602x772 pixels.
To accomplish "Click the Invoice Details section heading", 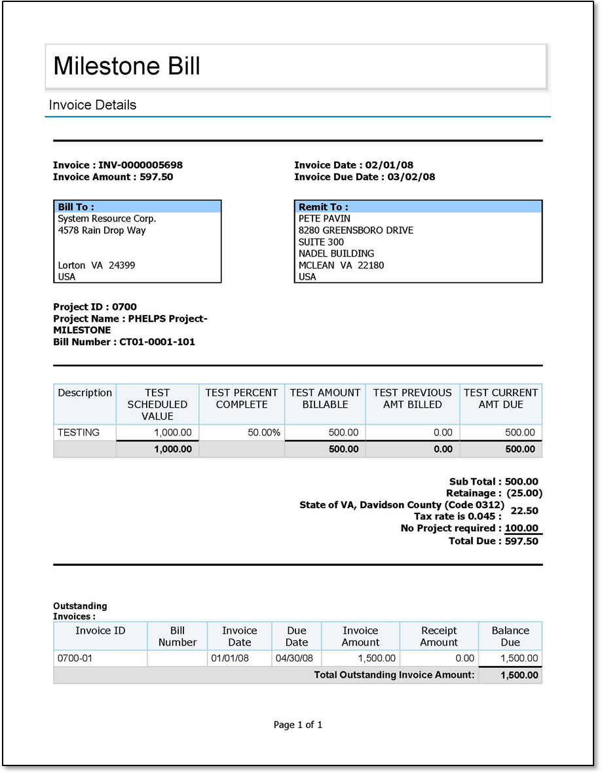I will [x=92, y=105].
